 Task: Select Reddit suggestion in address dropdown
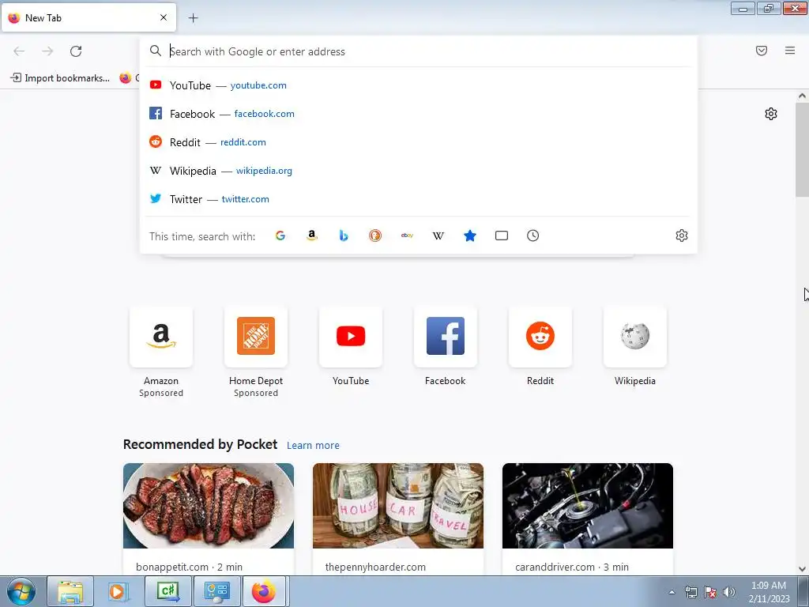coord(419,142)
